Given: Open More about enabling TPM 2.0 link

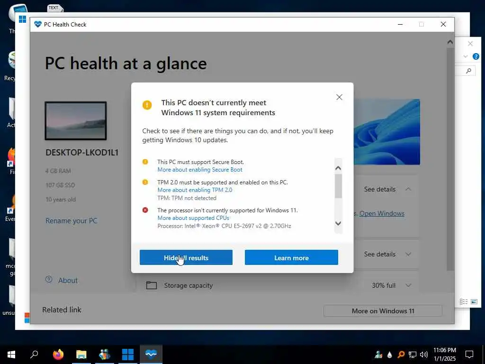Looking at the screenshot, I should coord(195,190).
